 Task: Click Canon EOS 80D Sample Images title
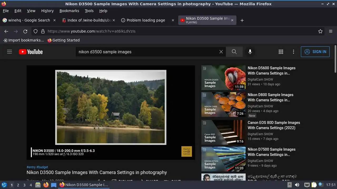[274, 125]
